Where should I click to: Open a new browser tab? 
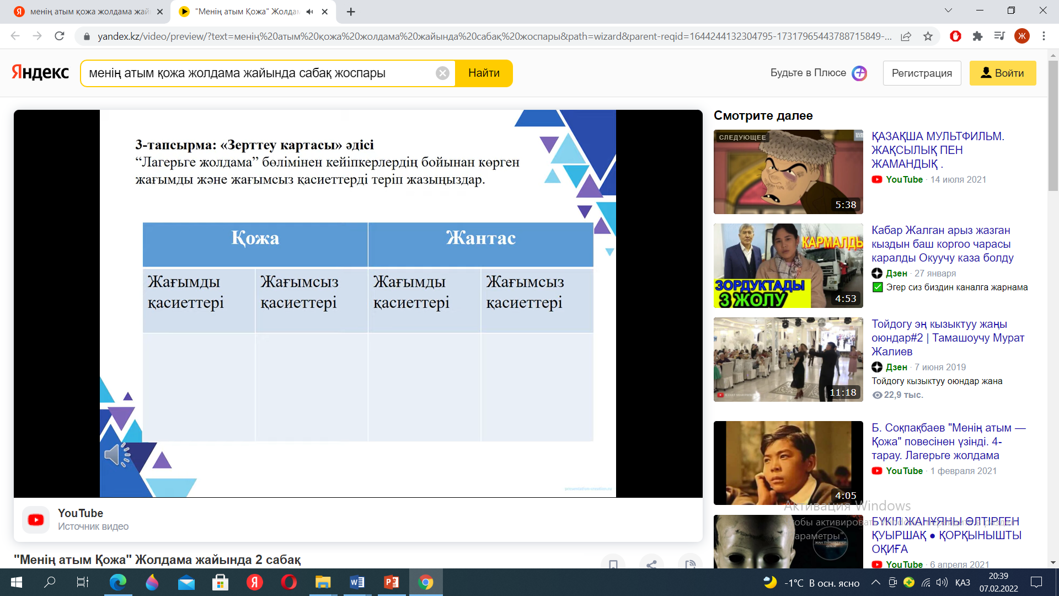point(351,12)
